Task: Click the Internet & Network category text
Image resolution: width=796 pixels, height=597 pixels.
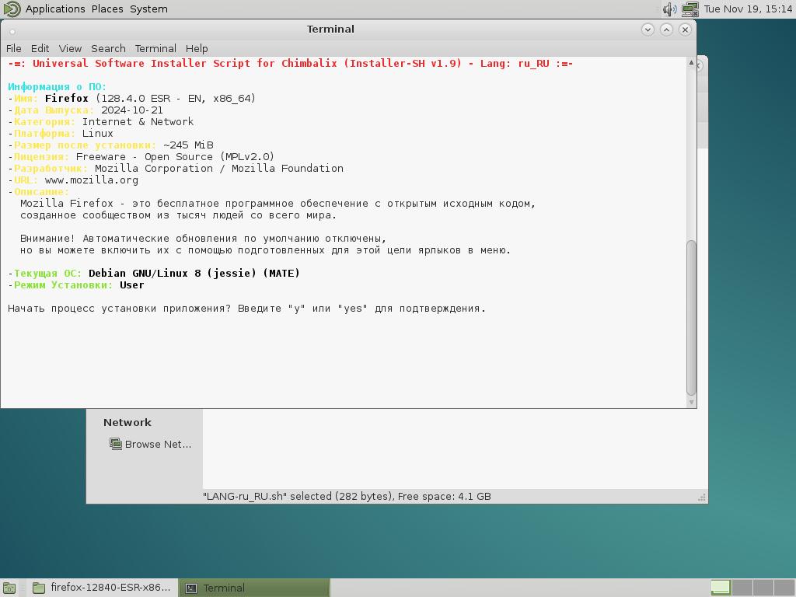Action: tap(138, 122)
